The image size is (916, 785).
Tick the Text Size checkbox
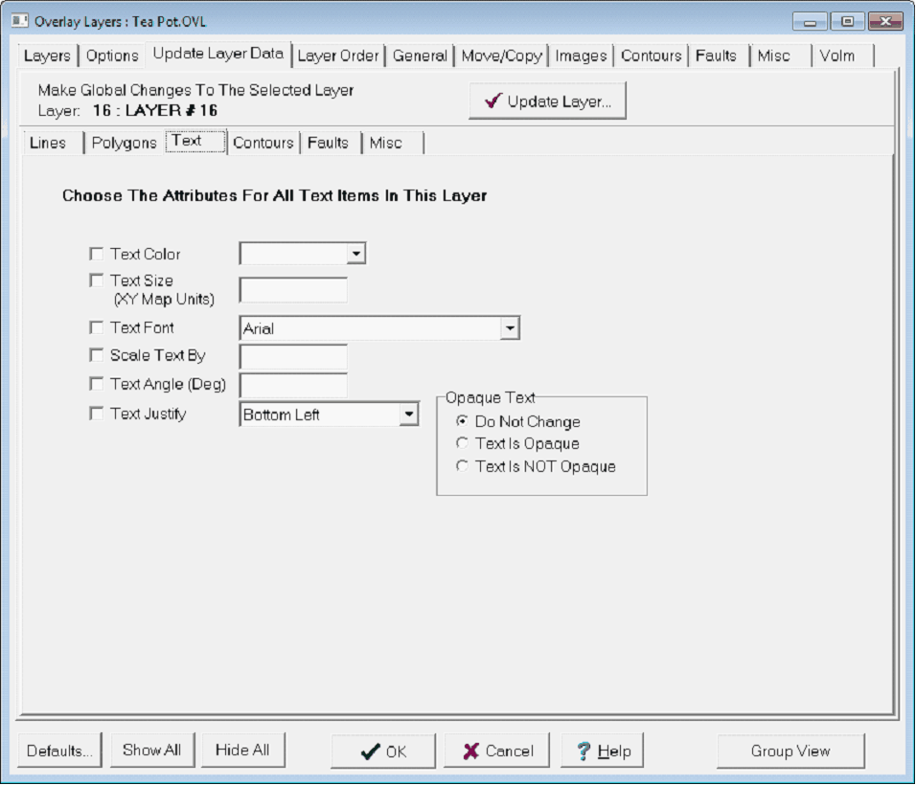(96, 280)
